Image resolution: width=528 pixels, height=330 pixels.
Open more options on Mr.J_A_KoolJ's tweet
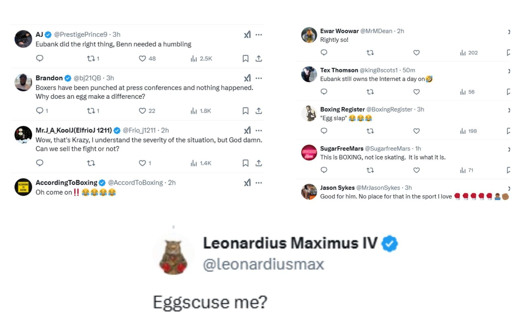[259, 130]
